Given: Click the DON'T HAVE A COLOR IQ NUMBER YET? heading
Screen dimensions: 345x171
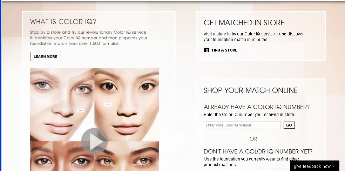Looking at the screenshot, I should (258, 151).
